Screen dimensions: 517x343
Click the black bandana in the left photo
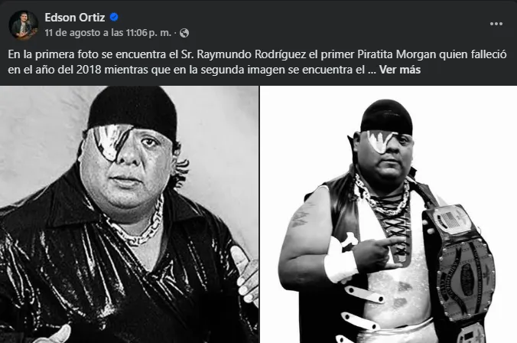(132, 110)
